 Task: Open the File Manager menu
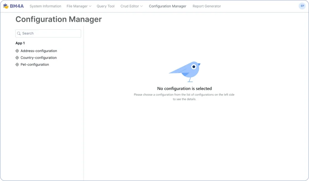(x=79, y=6)
